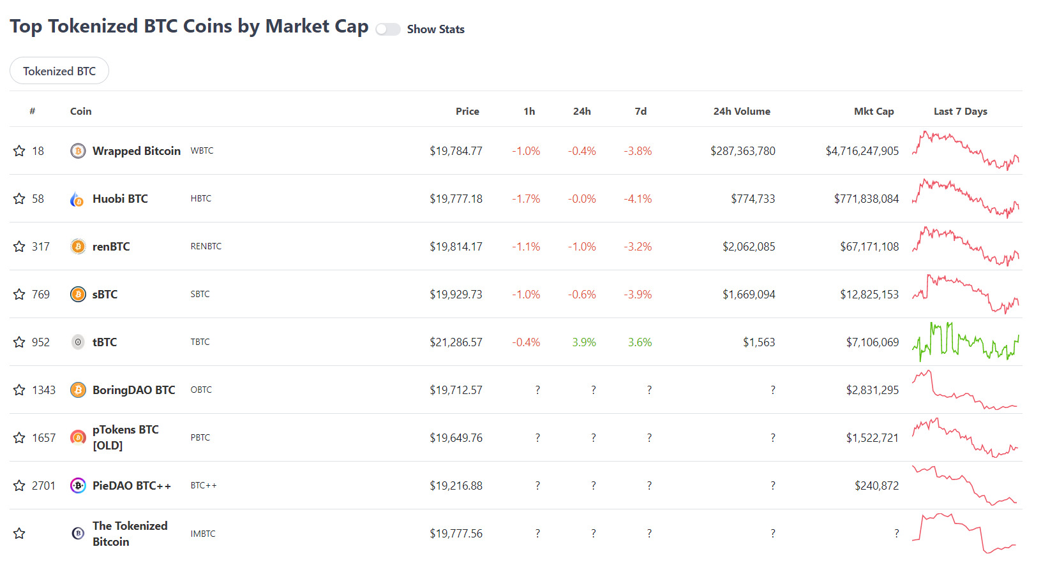
Task: Open the tBTC coin link
Action: point(105,342)
